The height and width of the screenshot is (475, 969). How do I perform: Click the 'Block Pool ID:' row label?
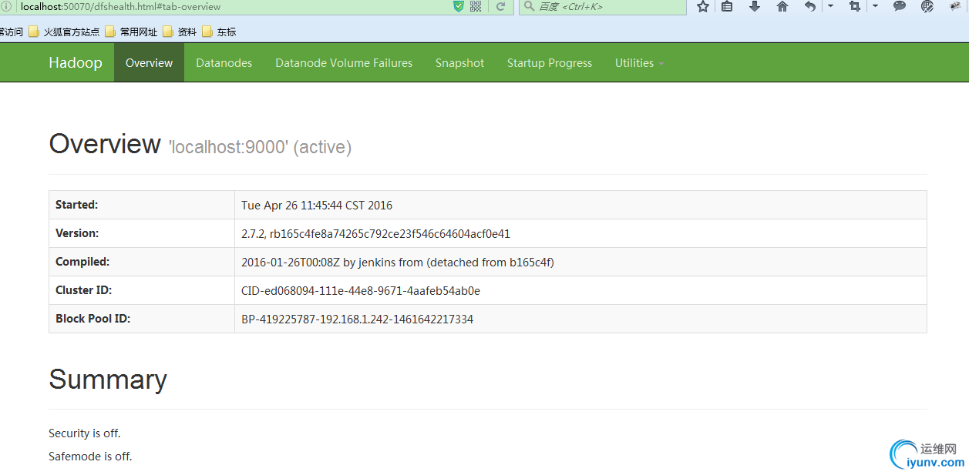point(93,319)
